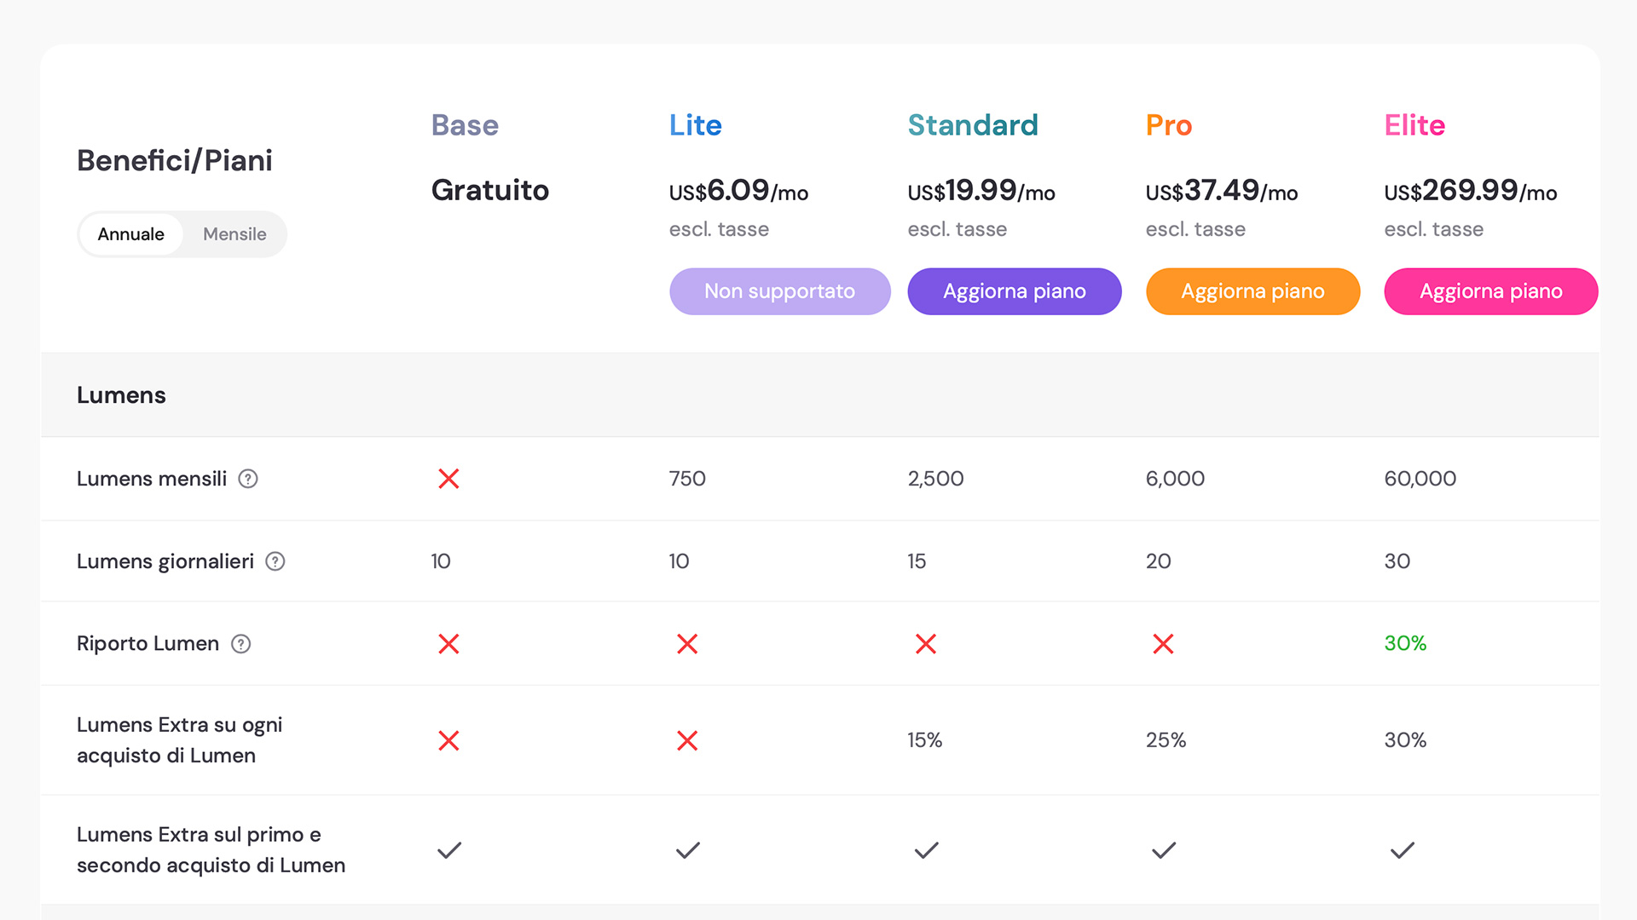Click the Elite plan heading
The image size is (1637, 920).
coord(1414,125)
